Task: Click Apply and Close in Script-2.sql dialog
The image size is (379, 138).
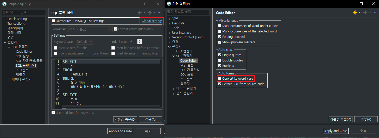Action: pos(120,131)
